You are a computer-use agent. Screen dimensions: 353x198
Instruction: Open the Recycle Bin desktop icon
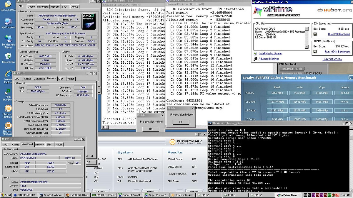(8, 56)
